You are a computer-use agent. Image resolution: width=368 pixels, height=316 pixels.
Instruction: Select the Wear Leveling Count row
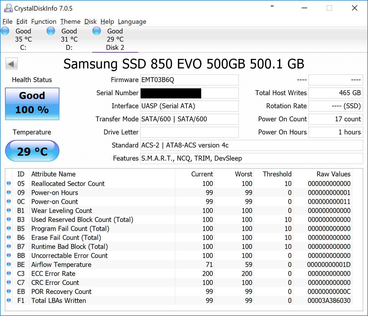click(x=62, y=210)
